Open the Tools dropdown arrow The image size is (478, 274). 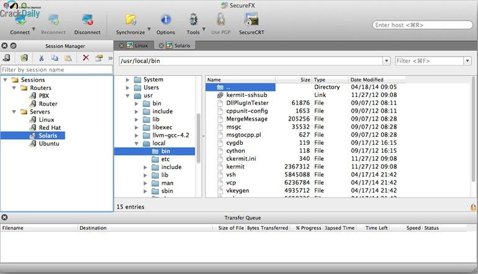tap(204, 29)
